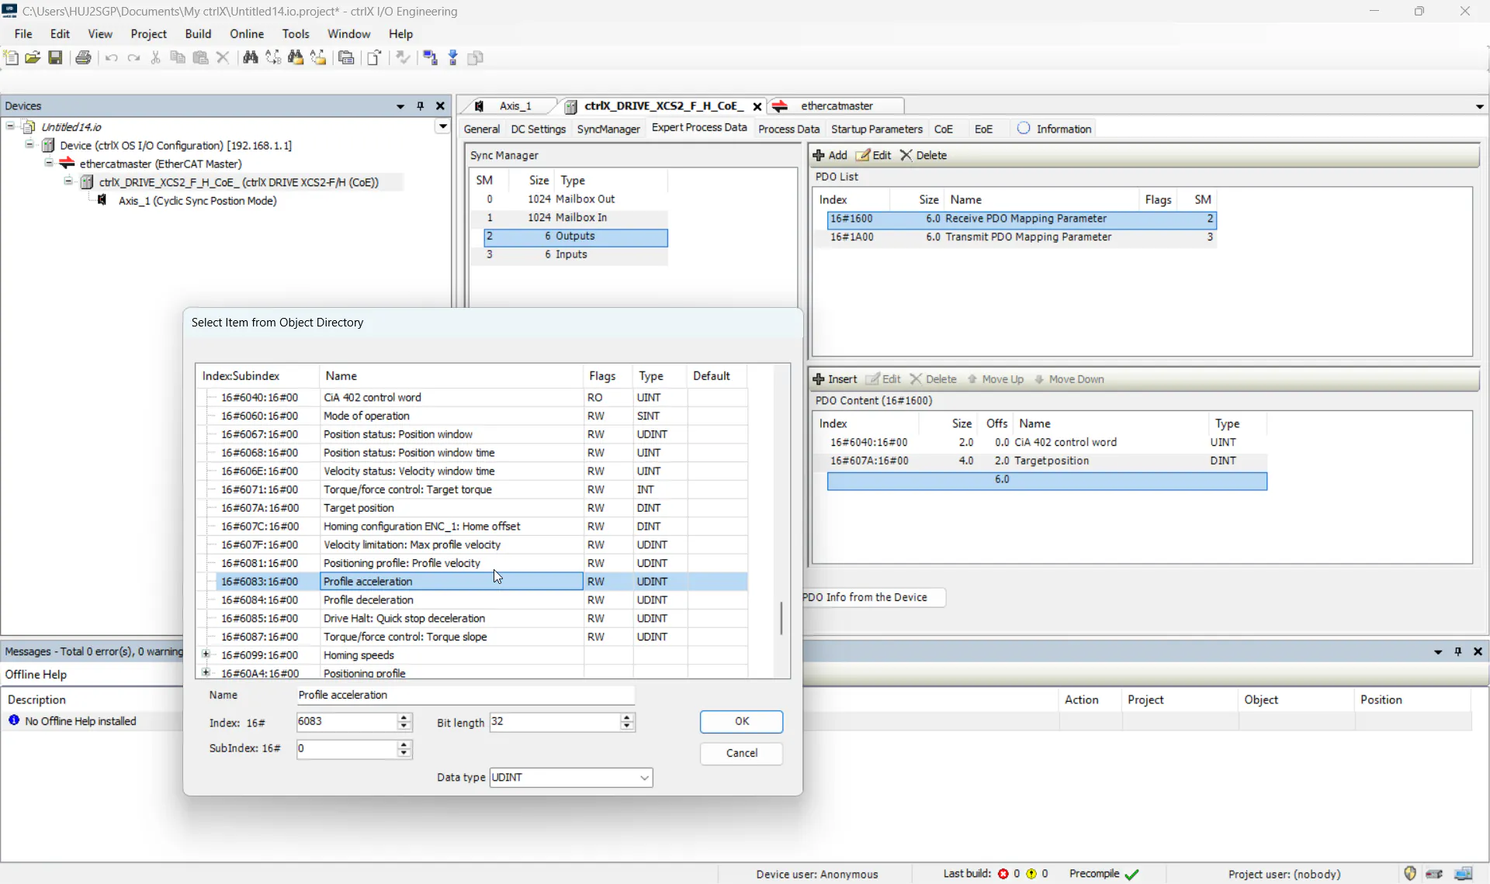Click the blue download arrow toolbar icon
The width and height of the screenshot is (1490, 884).
coord(453,57)
